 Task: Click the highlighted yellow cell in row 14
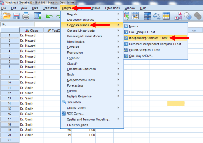176,104
